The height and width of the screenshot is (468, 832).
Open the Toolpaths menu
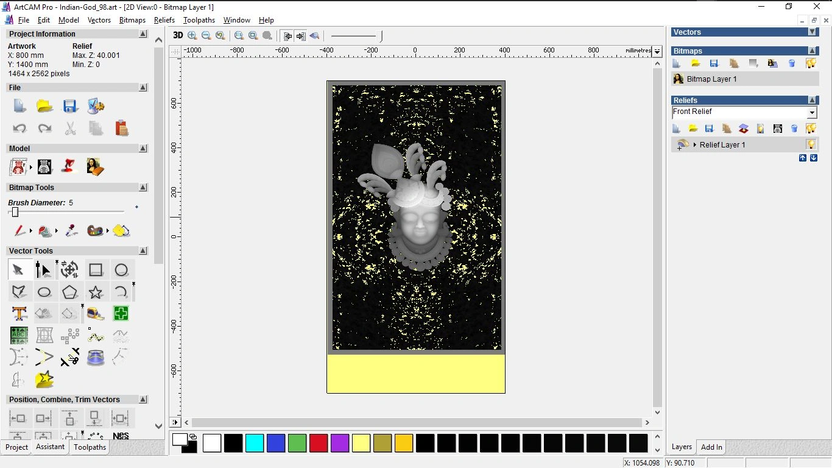[199, 20]
